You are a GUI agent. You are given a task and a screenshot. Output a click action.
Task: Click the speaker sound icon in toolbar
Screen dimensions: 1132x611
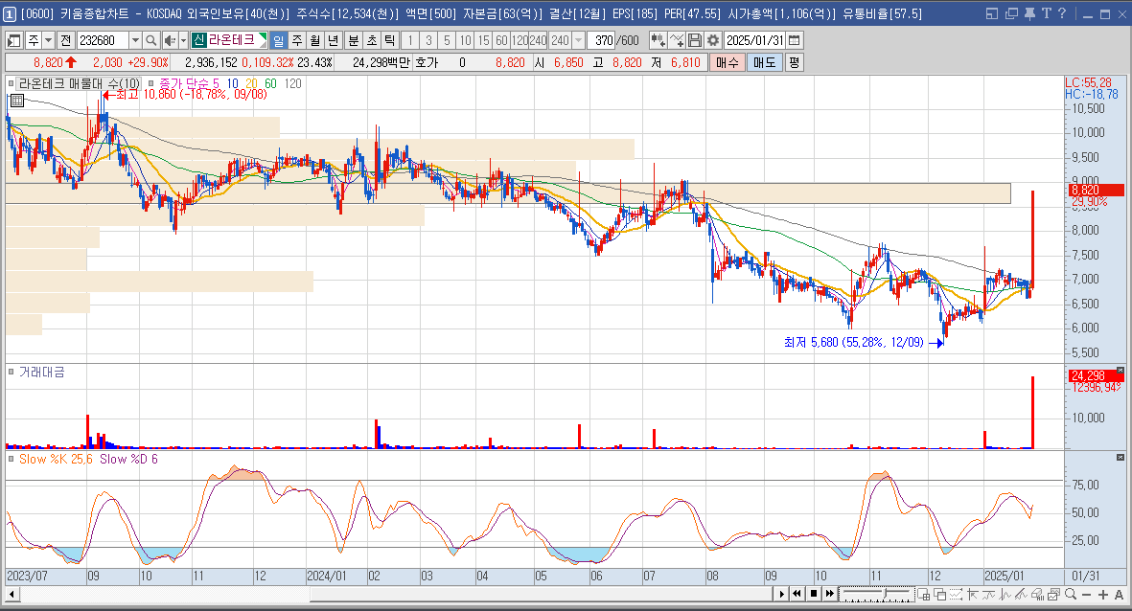(170, 40)
